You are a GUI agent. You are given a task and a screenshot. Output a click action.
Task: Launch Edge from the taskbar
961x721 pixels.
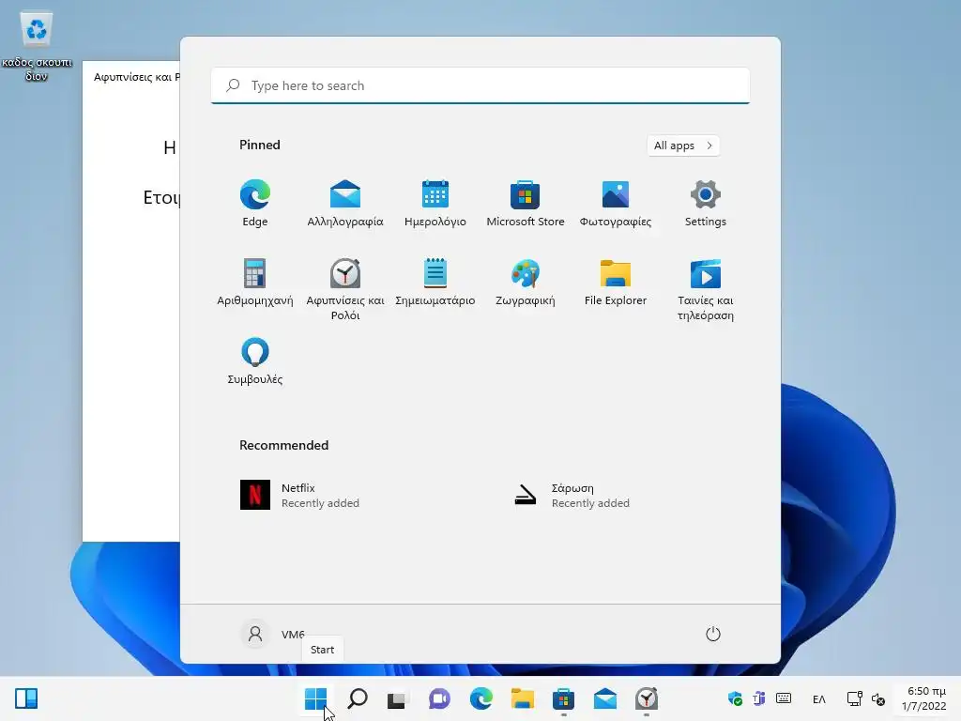[480, 698]
